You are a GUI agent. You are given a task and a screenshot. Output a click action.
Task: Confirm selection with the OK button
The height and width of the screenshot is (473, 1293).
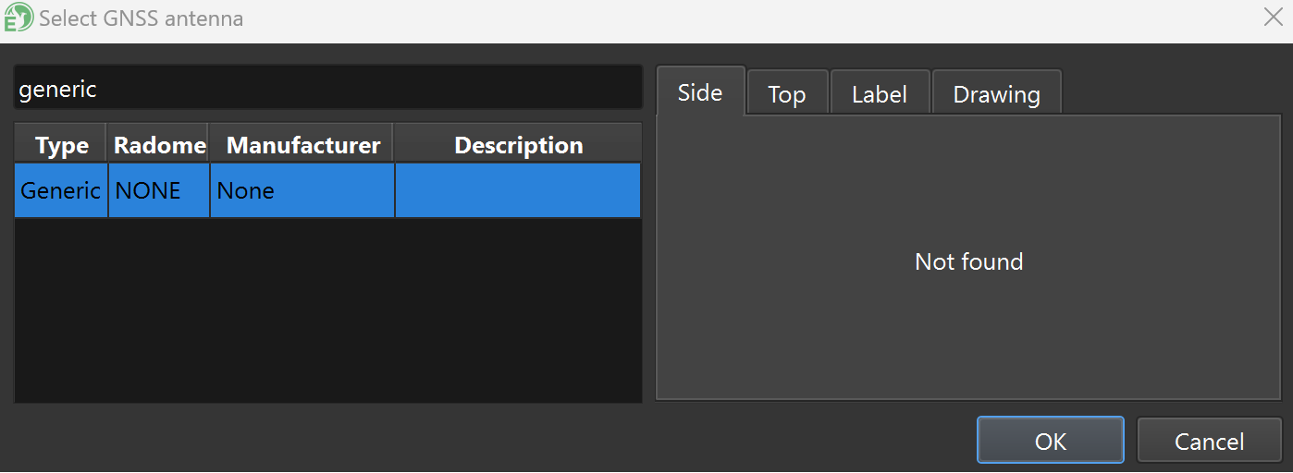(1050, 441)
